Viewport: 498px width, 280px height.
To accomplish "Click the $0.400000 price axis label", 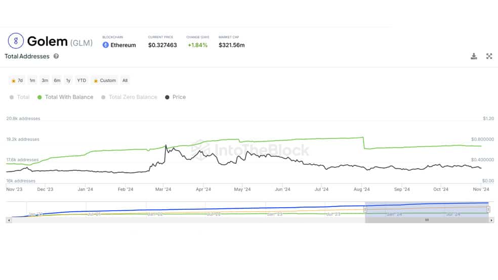I will [x=482, y=160].
